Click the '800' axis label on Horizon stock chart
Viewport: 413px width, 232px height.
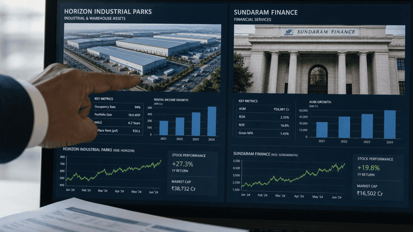coord(62,157)
